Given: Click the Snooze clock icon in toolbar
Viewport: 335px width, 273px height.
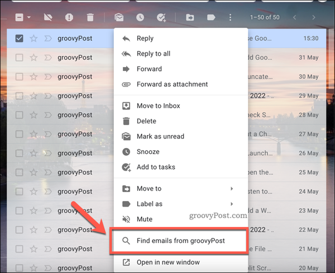Looking at the screenshot, I should [140, 17].
